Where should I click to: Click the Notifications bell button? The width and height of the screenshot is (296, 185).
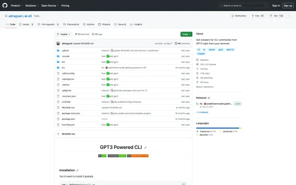pyautogui.click(x=239, y=16)
